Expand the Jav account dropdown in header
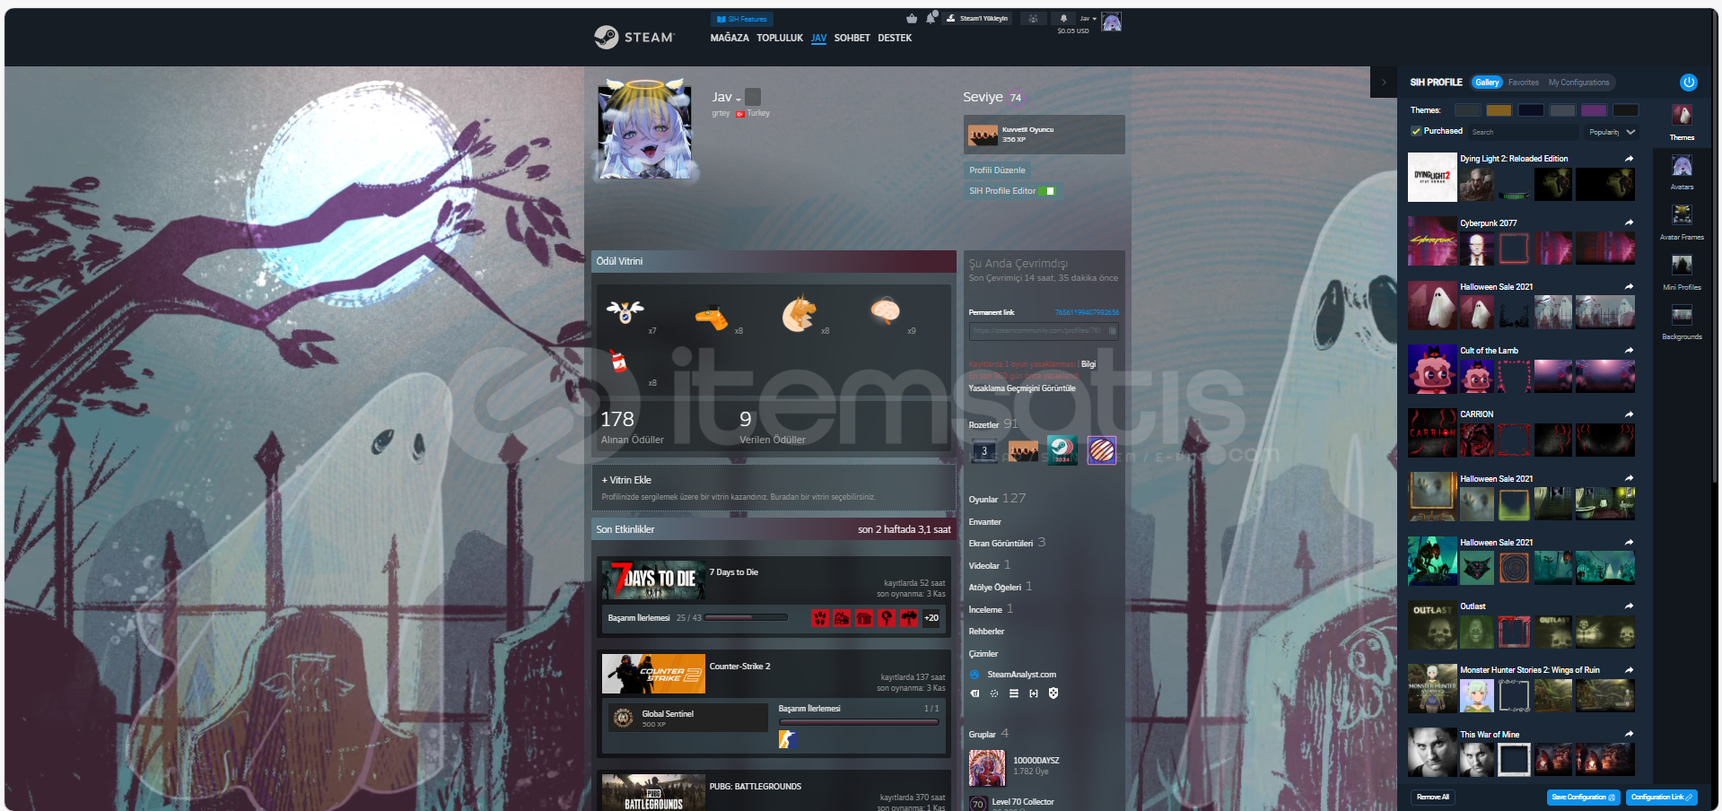This screenshot has width=1722, height=811. point(1088,19)
